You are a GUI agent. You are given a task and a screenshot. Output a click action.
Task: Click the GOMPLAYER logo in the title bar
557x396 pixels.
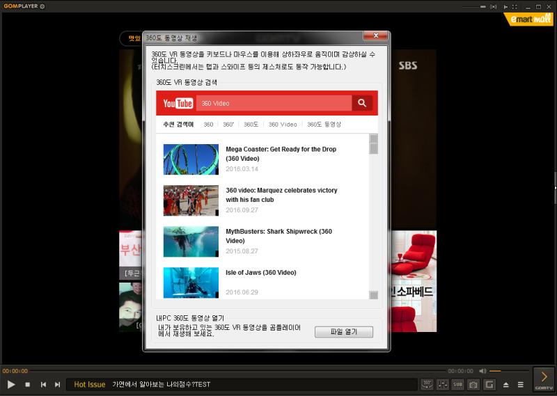click(20, 6)
